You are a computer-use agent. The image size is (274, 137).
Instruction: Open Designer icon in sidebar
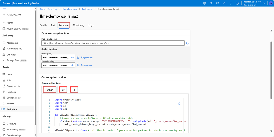tap(4, 55)
